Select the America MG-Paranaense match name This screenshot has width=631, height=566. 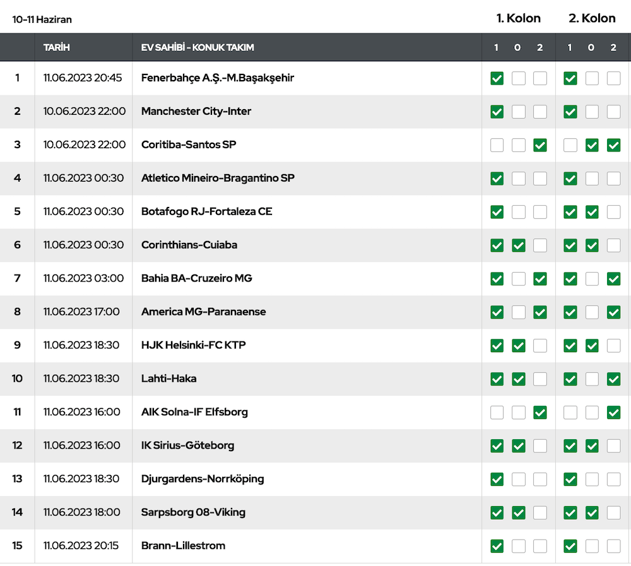(x=203, y=312)
